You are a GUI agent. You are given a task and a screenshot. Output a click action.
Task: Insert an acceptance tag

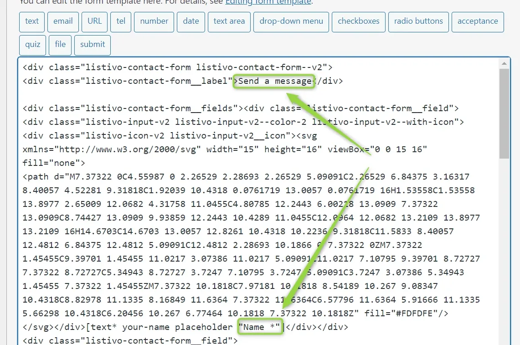(x=478, y=22)
